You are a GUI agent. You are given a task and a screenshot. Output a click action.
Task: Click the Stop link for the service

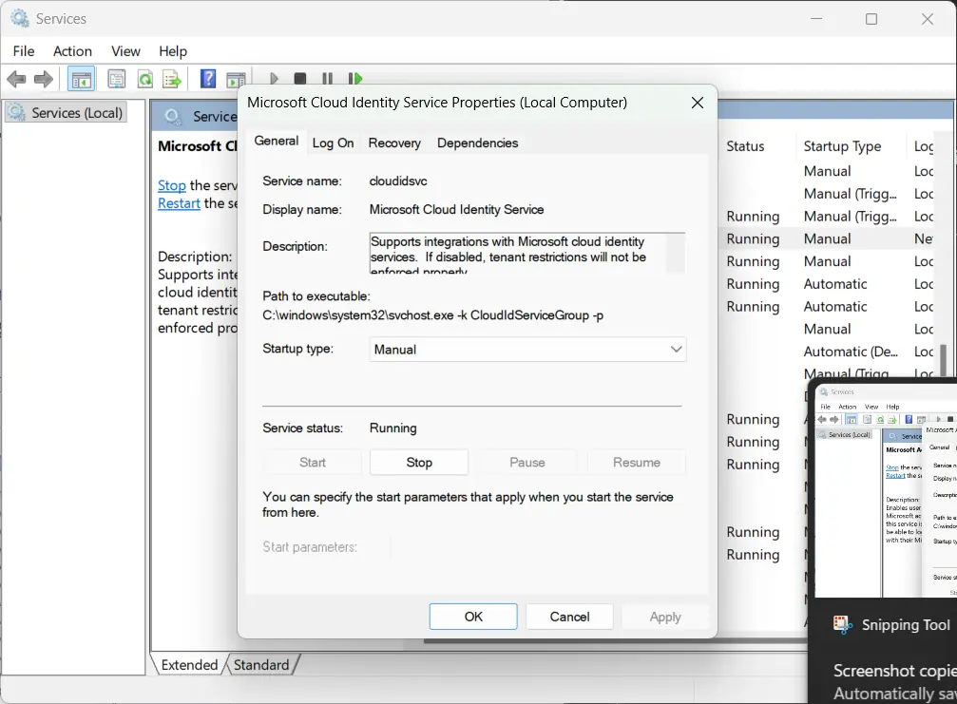coord(172,184)
